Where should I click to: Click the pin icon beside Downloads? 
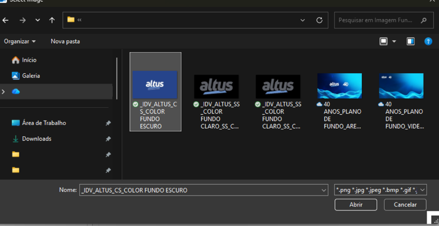tap(108, 139)
